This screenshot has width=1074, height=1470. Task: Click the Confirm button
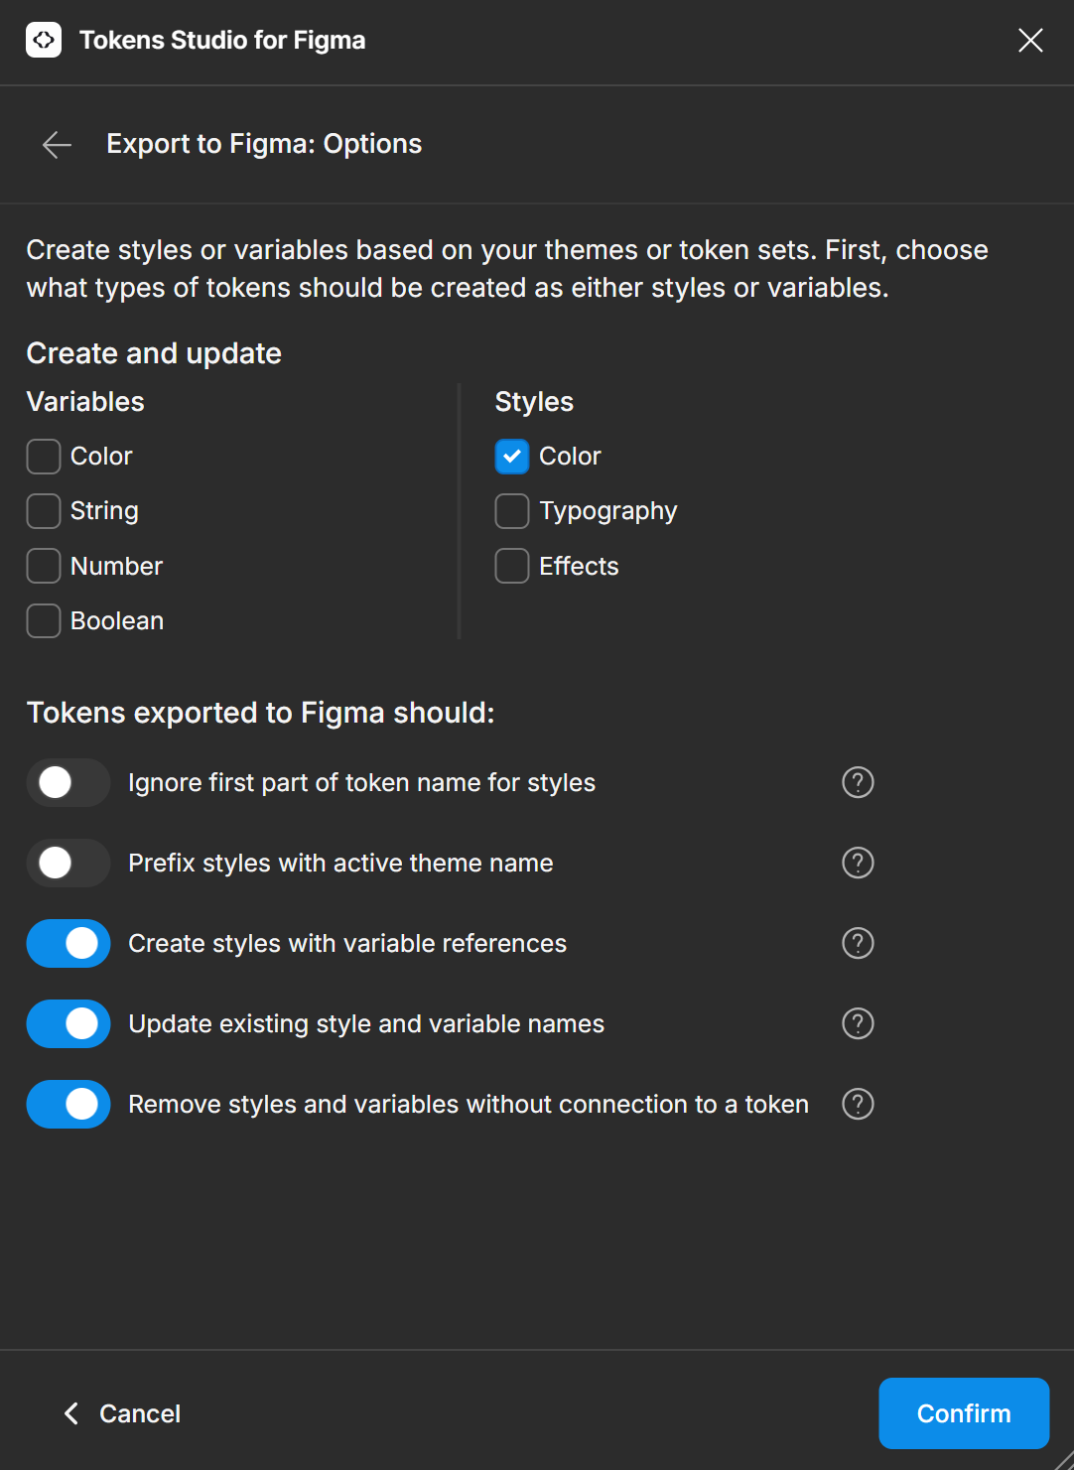964,1413
